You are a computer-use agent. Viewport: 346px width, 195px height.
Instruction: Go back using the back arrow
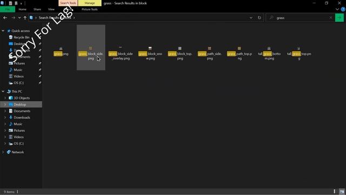point(5,18)
